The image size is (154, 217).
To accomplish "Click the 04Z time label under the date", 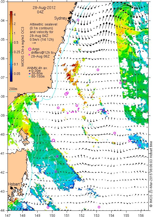I will pos(40,12).
